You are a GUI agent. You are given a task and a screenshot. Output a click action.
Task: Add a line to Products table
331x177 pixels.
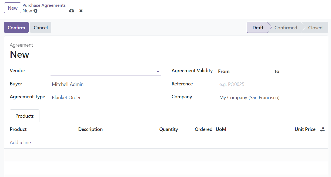pos(20,142)
